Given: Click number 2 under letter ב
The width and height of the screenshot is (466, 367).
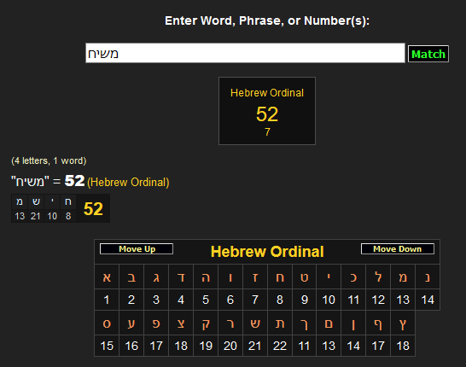Looking at the screenshot, I should tap(131, 300).
